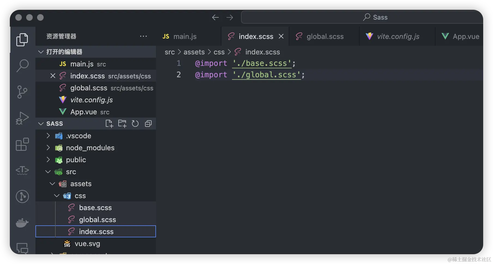Open the explorer more actions menu
Image resolution: width=493 pixels, height=264 pixels.
143,36
